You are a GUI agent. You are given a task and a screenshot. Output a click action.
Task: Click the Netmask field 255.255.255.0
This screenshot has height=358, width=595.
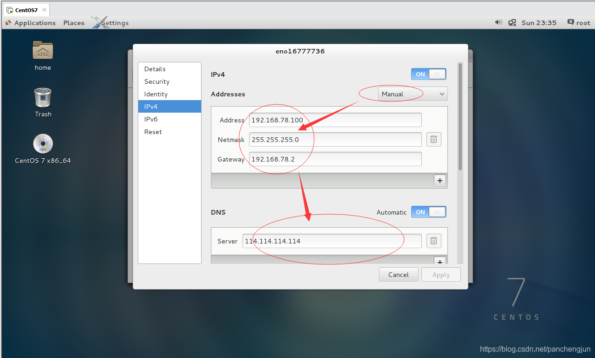tap(335, 139)
